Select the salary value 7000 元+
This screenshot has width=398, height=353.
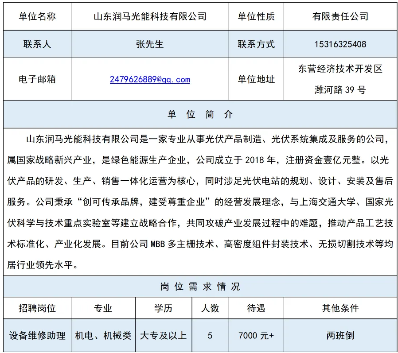point(256,335)
